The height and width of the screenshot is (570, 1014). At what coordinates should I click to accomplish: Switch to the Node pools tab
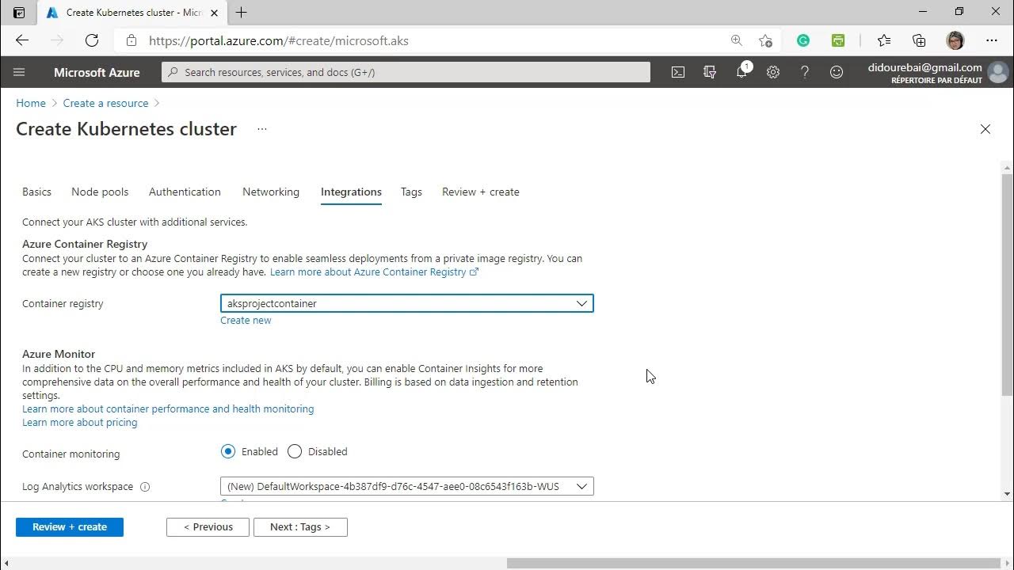click(100, 192)
